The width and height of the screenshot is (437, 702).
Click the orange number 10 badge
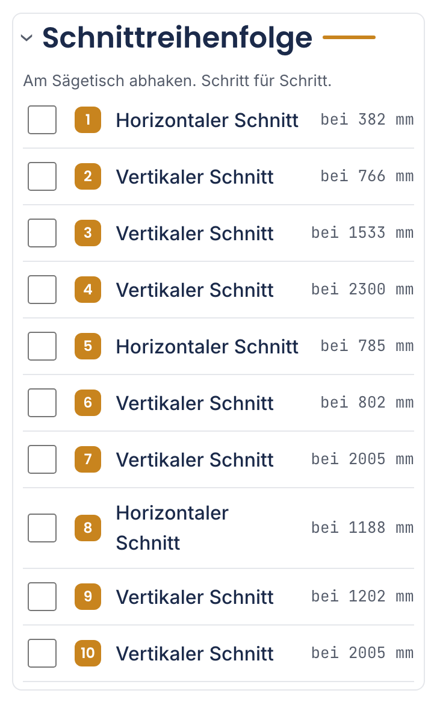[x=88, y=653]
